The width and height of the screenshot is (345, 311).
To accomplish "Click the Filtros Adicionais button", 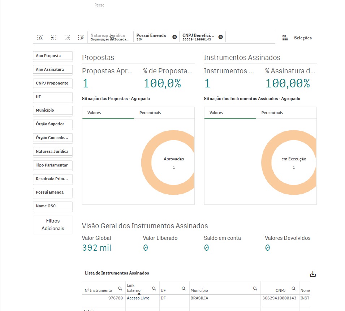I will pos(53,225).
